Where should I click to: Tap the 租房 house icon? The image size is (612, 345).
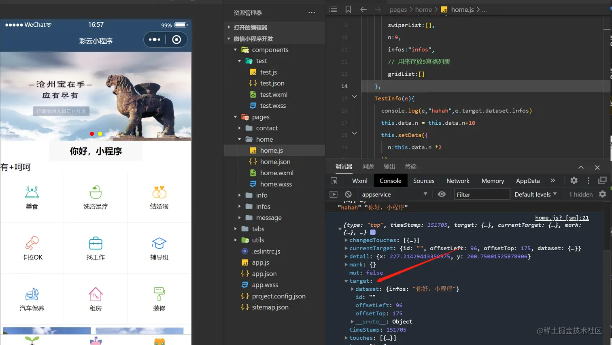coord(96,294)
